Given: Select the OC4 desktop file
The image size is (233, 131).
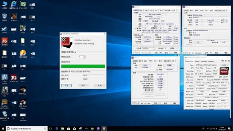Looking at the screenshot, I should coord(32,6).
